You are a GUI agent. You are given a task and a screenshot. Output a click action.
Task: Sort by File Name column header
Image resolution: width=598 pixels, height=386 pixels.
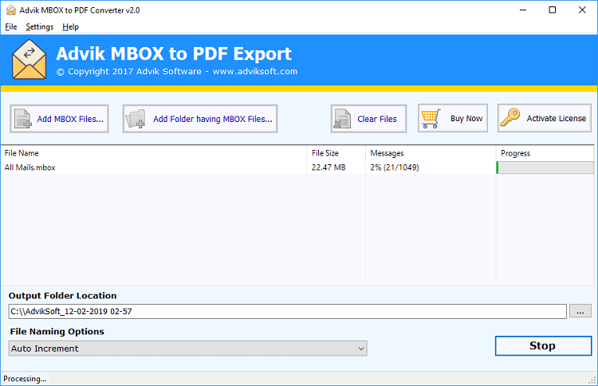pos(153,153)
